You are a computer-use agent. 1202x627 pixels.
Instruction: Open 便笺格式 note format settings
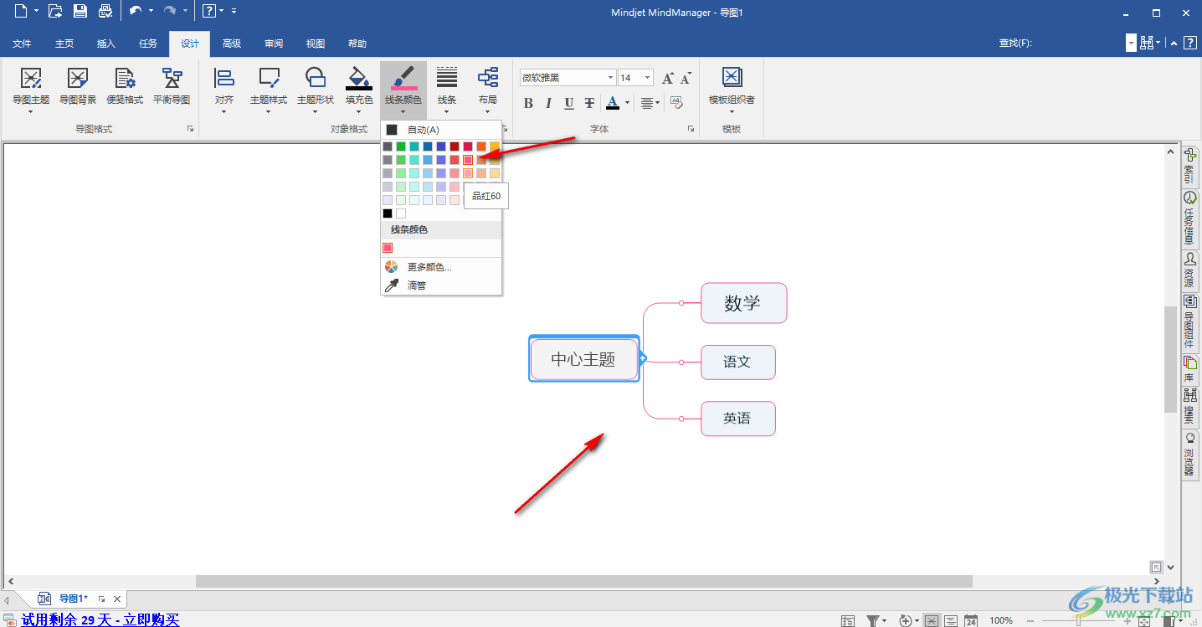pos(125,87)
